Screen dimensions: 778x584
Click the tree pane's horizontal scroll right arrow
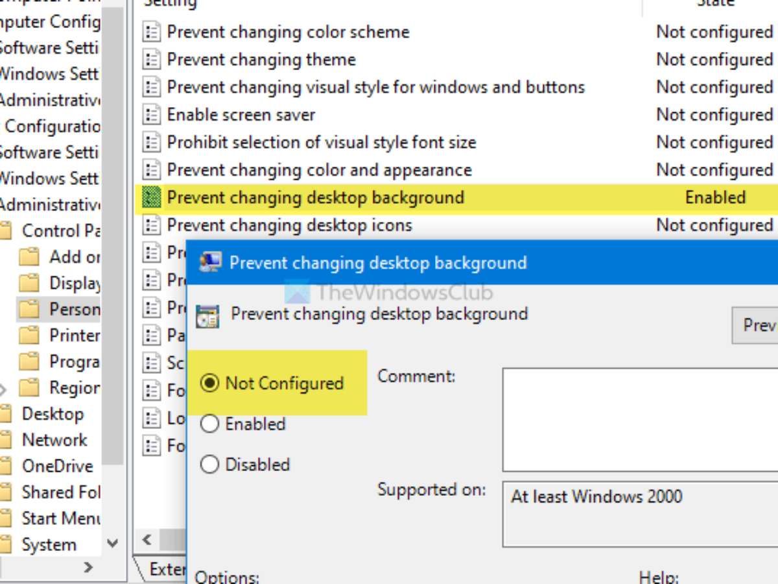pyautogui.click(x=88, y=568)
